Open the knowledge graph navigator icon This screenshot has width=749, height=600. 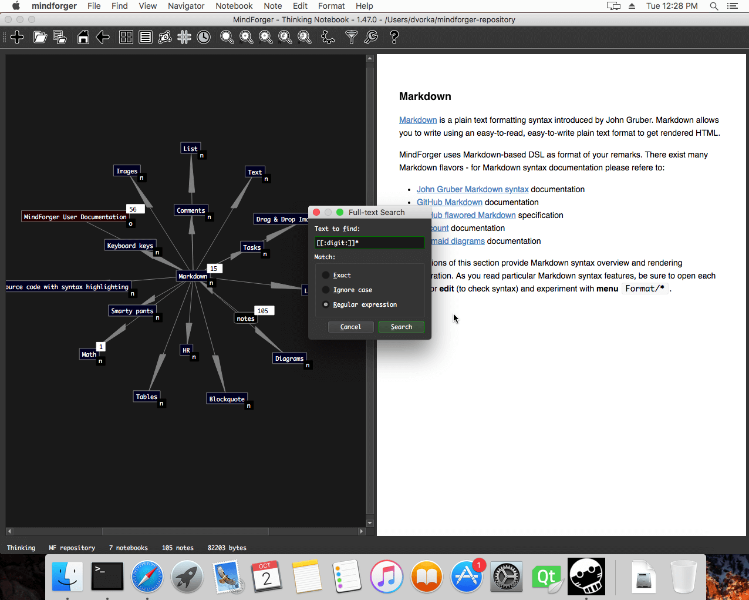pyautogui.click(x=165, y=38)
